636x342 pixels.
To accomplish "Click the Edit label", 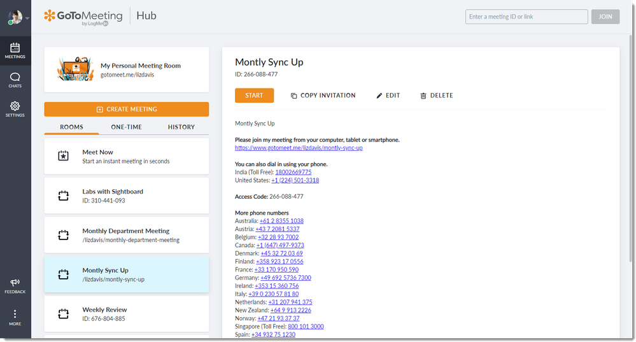I will tap(393, 96).
